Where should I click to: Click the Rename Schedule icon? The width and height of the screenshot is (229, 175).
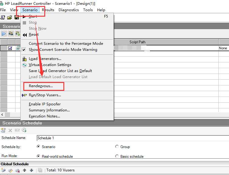17,130
